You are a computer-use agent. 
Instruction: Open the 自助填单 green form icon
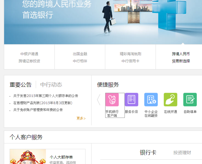(x=190, y=100)
